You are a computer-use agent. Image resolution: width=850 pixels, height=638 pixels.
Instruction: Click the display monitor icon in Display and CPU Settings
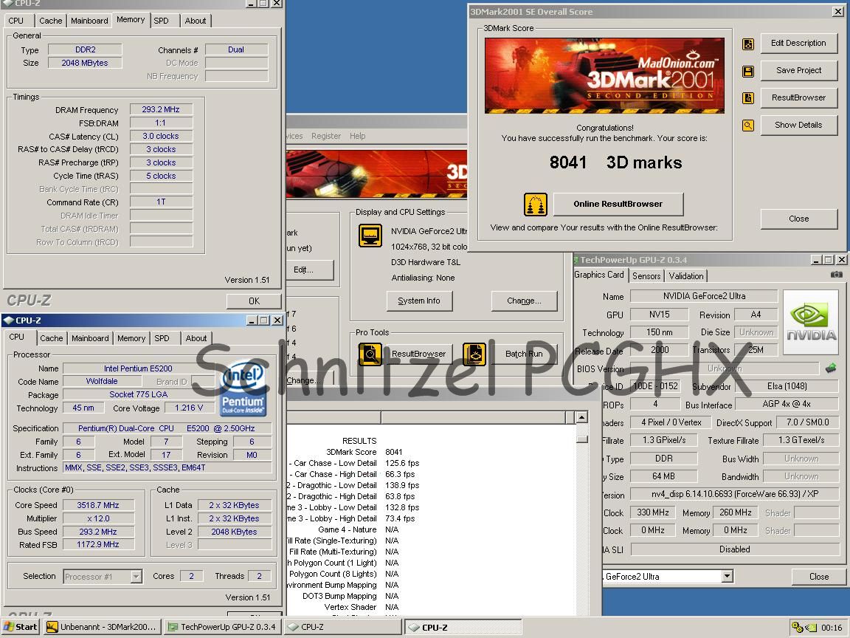370,236
